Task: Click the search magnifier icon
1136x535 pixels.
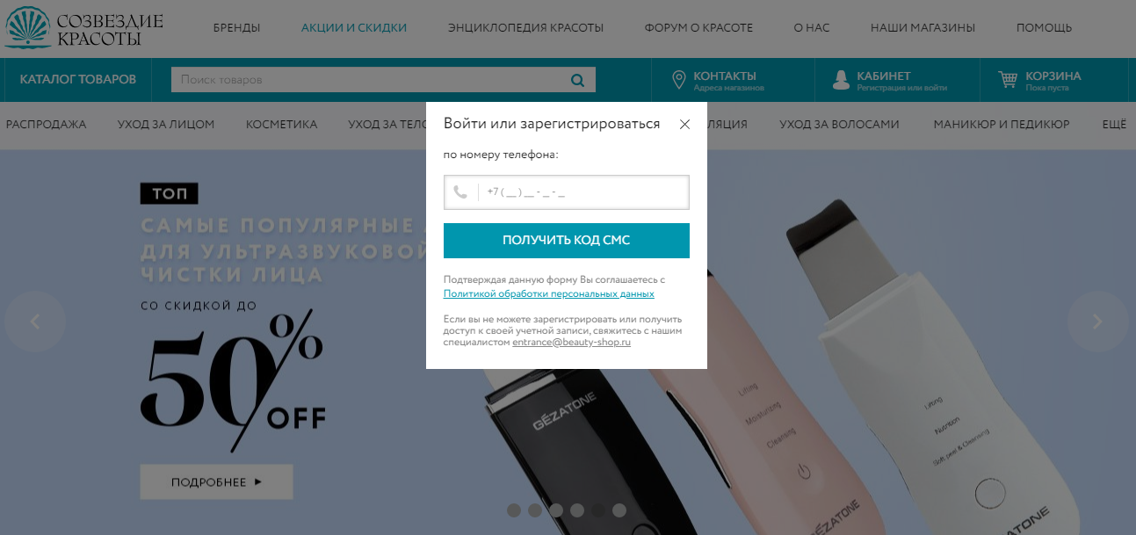Action: (577, 80)
